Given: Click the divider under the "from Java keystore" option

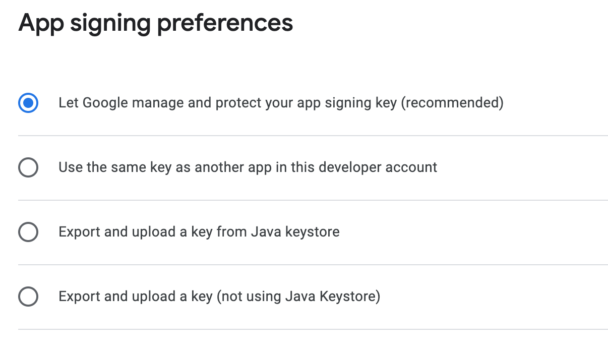Looking at the screenshot, I should point(313,265).
